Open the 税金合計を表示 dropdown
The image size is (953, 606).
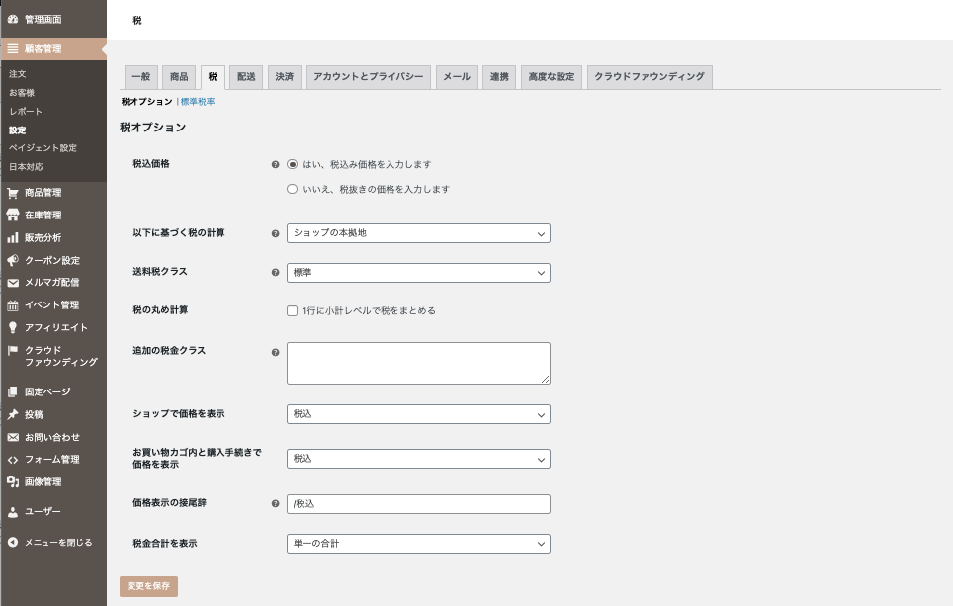pos(417,544)
